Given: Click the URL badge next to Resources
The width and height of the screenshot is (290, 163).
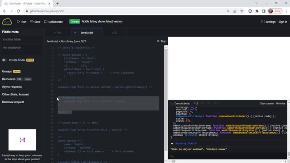Looking at the screenshot, I should coord(19,79).
